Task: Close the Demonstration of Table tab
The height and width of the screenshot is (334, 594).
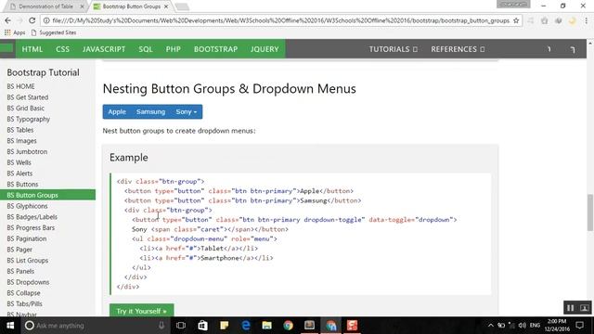Action: pyautogui.click(x=83, y=6)
